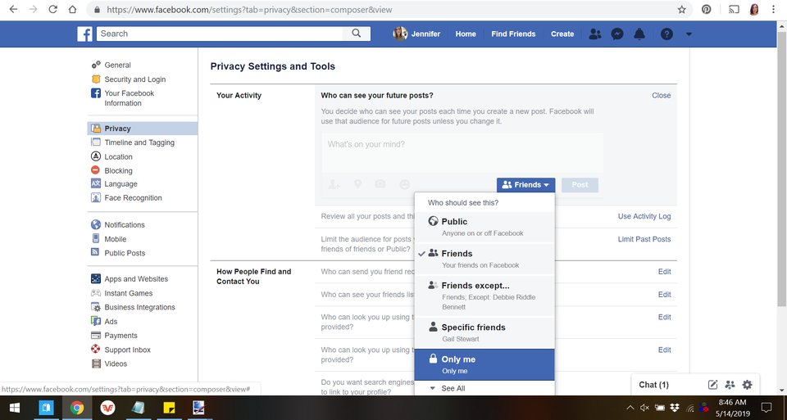Click the create new group icon in Chat
The height and width of the screenshot is (420, 787).
730,385
